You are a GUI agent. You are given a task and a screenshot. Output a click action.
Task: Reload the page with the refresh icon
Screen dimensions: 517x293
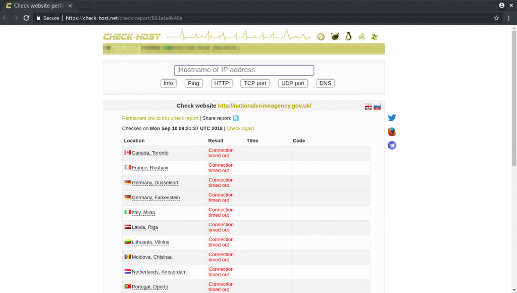tap(26, 18)
